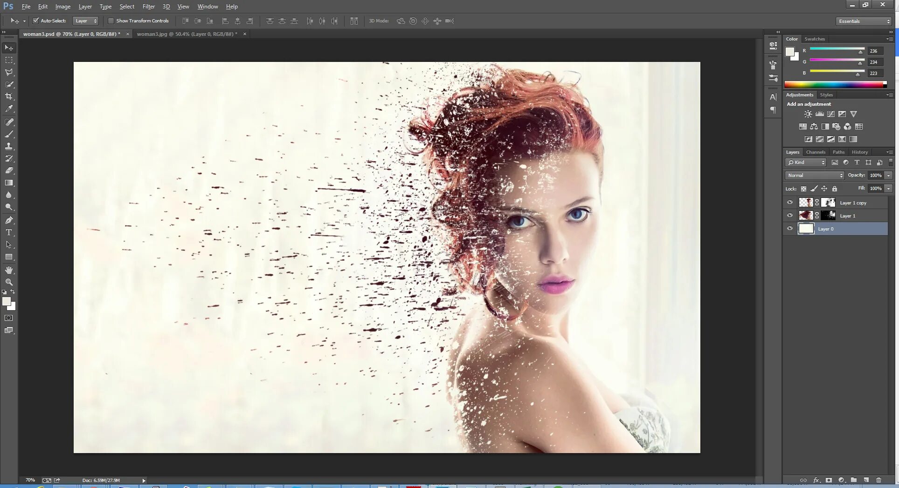Hide the Layer 1 copy layer

point(790,203)
